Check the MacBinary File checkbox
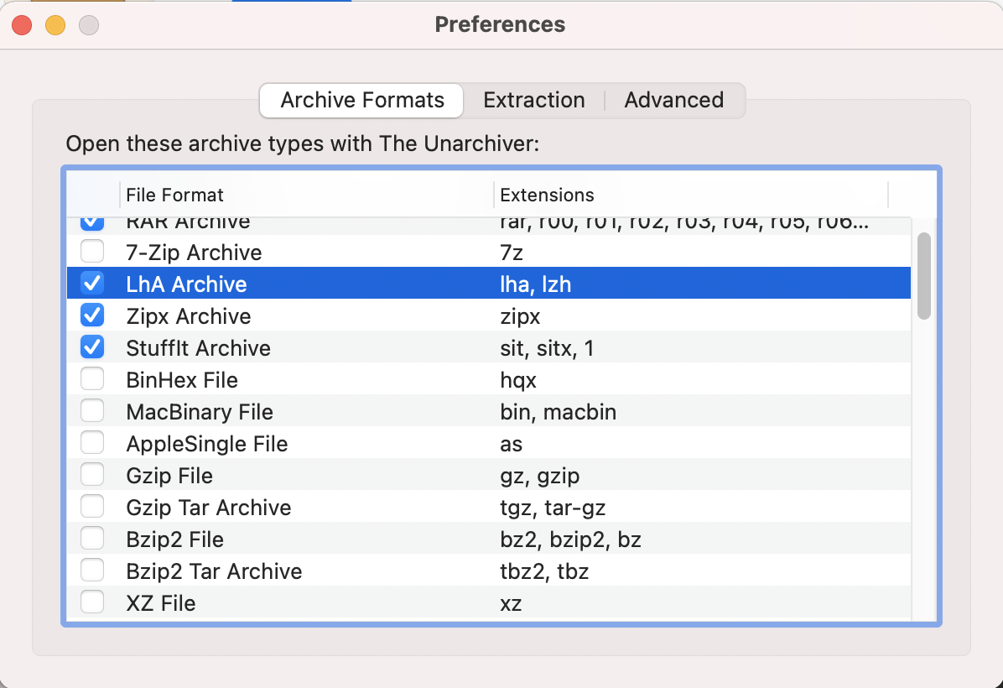Viewport: 1003px width, 688px height. 92,410
